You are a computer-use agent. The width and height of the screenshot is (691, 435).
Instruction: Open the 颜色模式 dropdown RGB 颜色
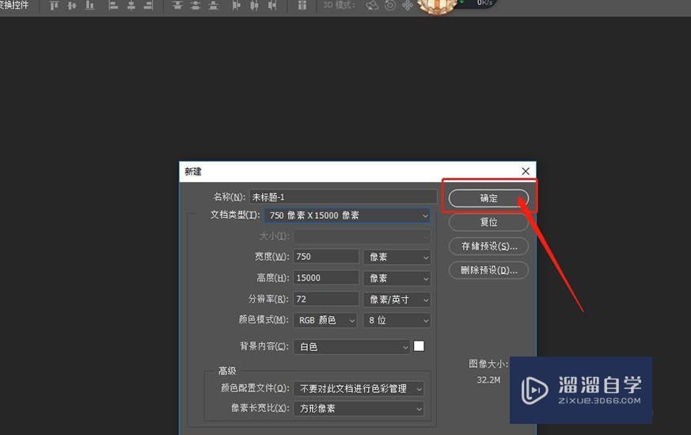pos(325,320)
